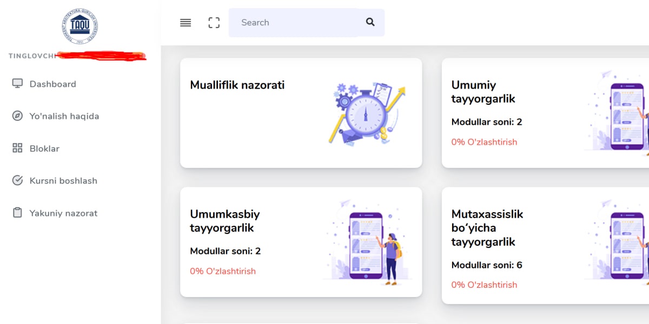Click the clipboard icon for Yakuniy nazorat
This screenshot has height=324, width=649.
pos(17,213)
